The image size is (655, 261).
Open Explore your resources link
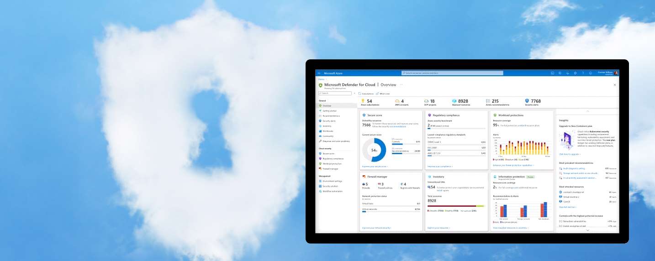point(439,228)
